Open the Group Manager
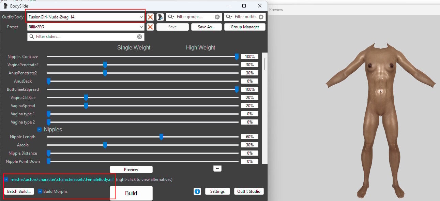Viewport: 440px width, 201px height. (x=245, y=27)
